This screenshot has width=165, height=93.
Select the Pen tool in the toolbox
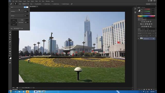(10, 42)
